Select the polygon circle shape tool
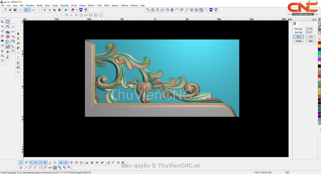This screenshot has width=321, height=174. click(x=100, y=15)
